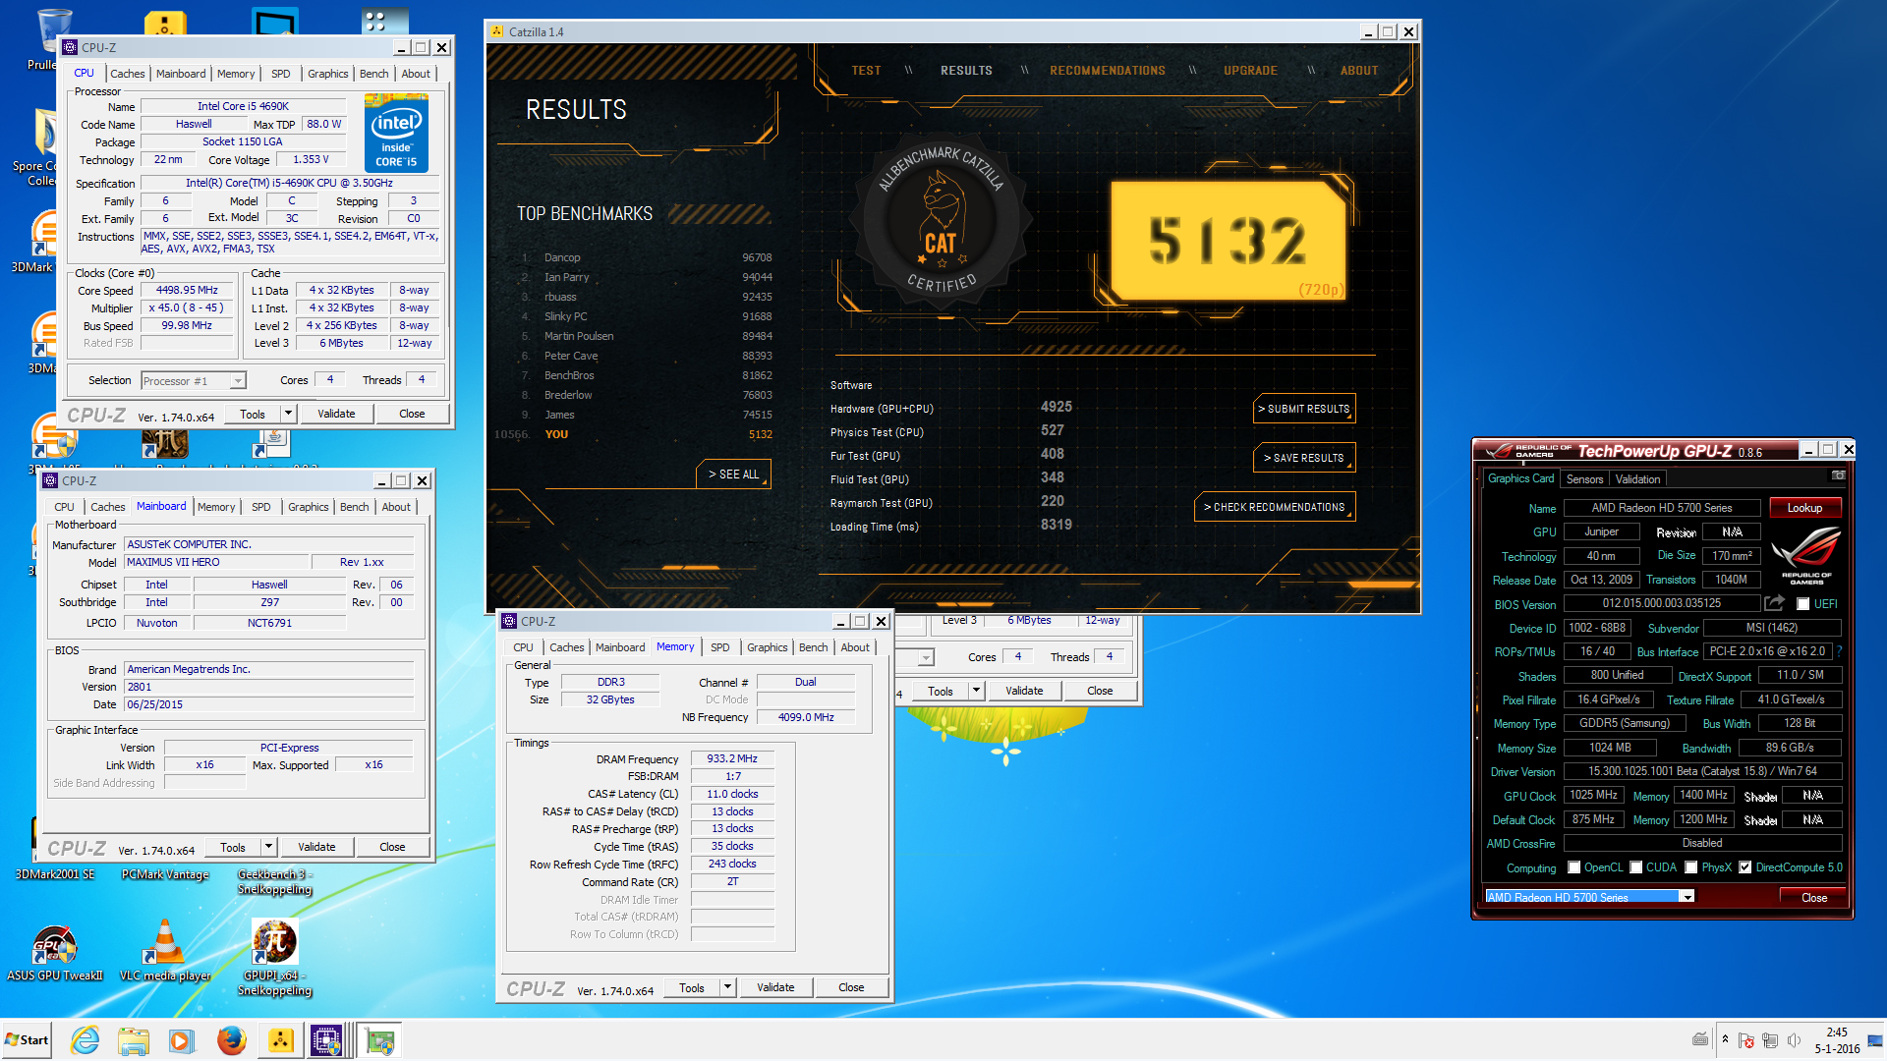
Task: Click the Bus Interface question mark icon
Action: (1839, 651)
